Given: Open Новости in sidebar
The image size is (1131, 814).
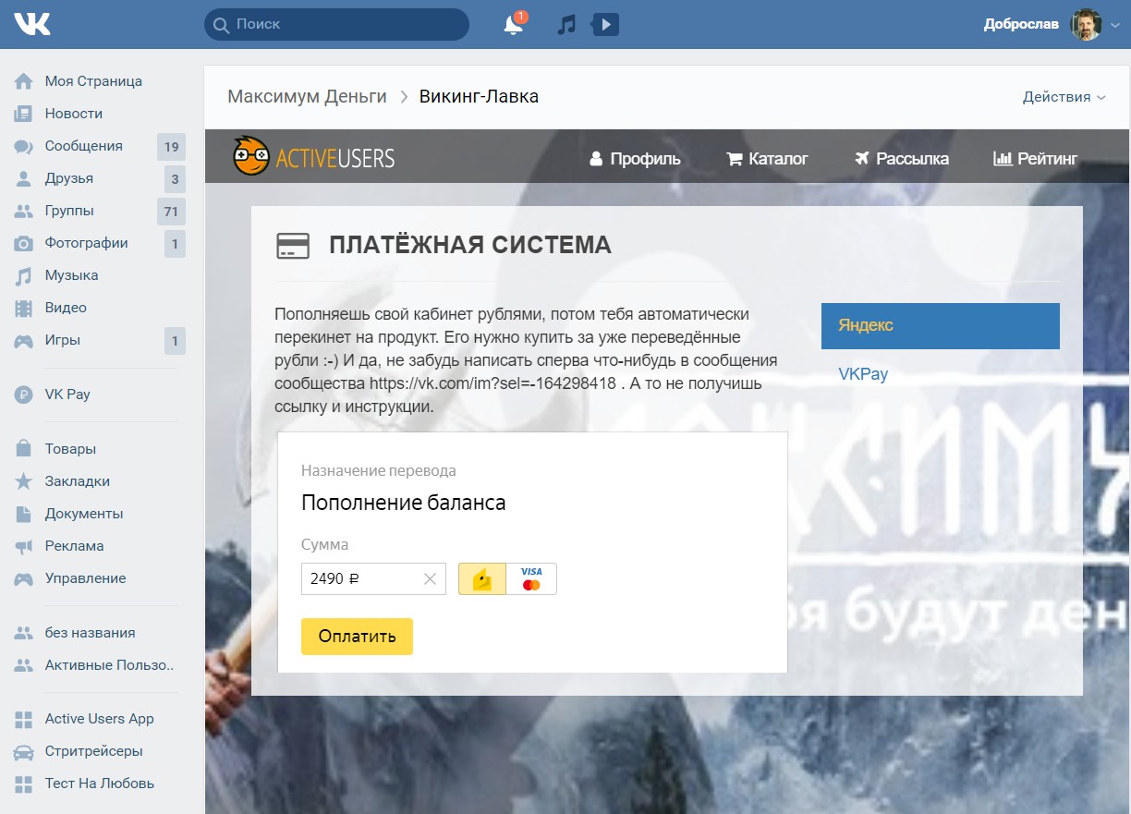Looking at the screenshot, I should pos(74,114).
